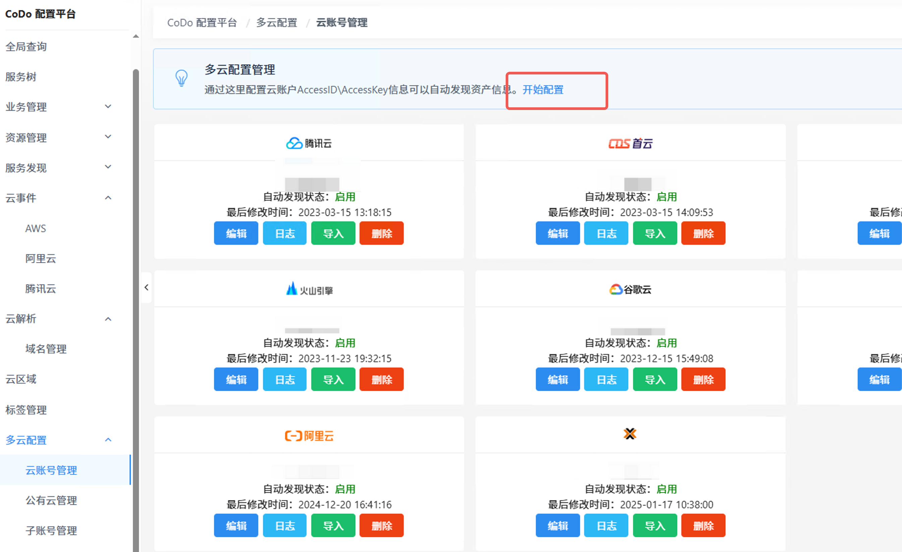Open 云区域 in the sidebar
902x552 pixels.
[x=21, y=379]
